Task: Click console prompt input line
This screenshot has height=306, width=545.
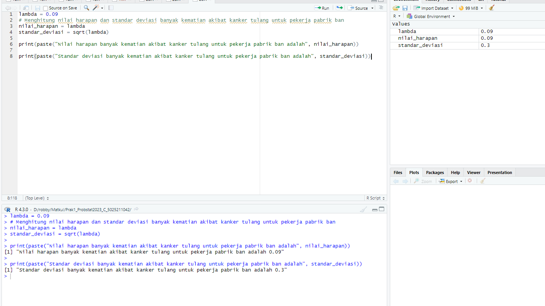Action: click(194, 276)
